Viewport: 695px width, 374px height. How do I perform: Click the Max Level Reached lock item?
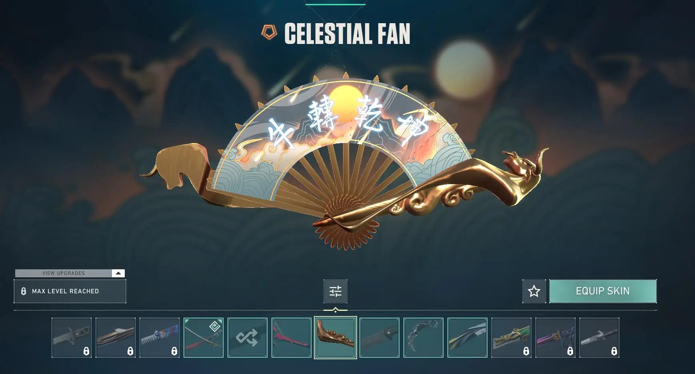70,291
